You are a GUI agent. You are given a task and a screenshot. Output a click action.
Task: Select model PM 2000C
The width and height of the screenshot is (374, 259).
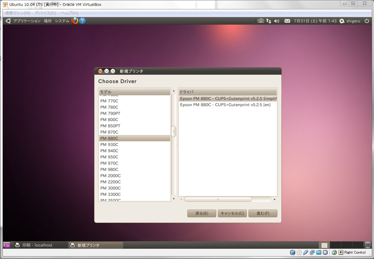pos(135,176)
